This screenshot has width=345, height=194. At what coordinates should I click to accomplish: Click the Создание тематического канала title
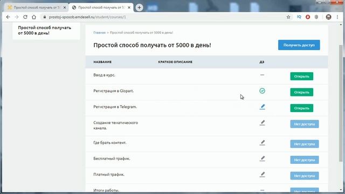click(116, 126)
